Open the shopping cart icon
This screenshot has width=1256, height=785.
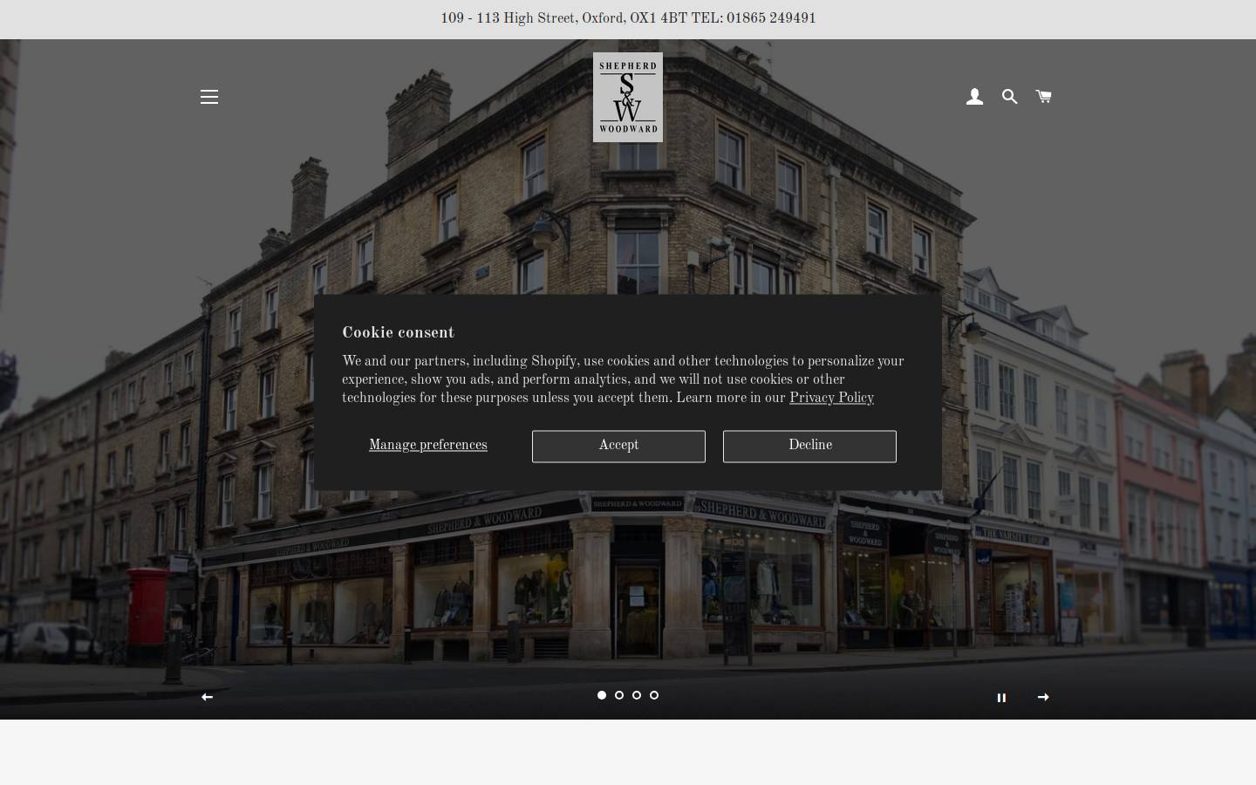1043,96
